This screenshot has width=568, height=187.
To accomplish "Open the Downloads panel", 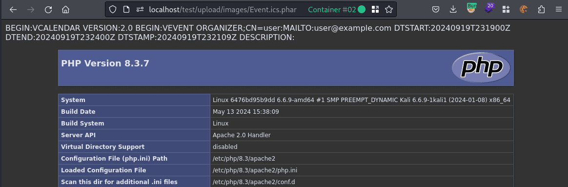I will pyautogui.click(x=453, y=10).
